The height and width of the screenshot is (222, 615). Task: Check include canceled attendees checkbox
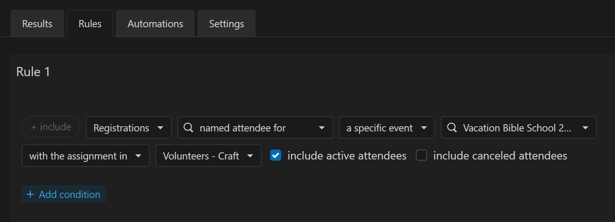[x=421, y=155]
